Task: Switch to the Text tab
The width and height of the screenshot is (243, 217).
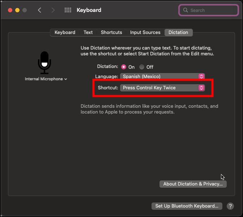Action: 88,33
